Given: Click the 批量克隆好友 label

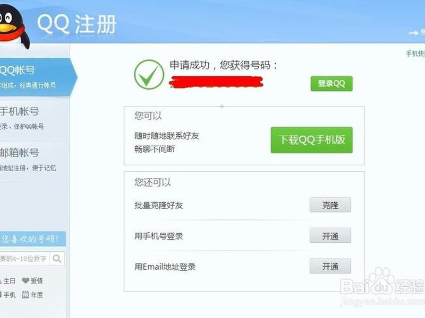Looking at the screenshot, I should 158,205.
